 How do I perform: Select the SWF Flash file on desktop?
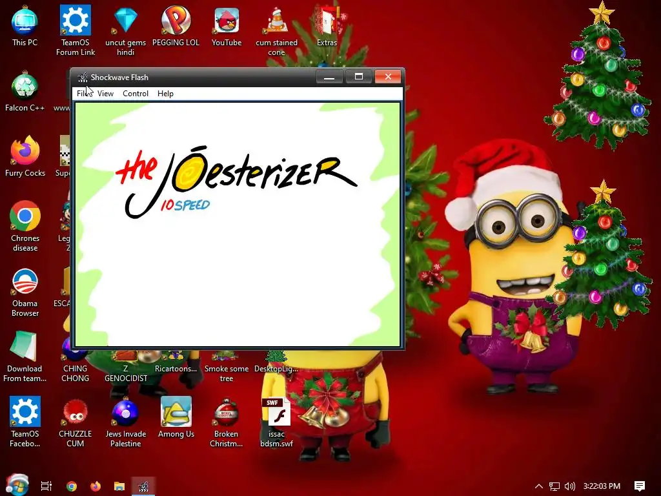[276, 422]
